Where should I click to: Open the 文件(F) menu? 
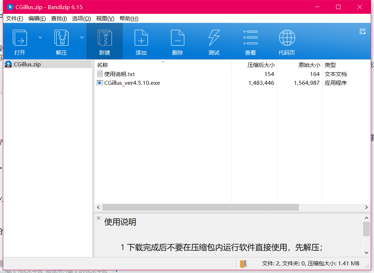pos(15,19)
